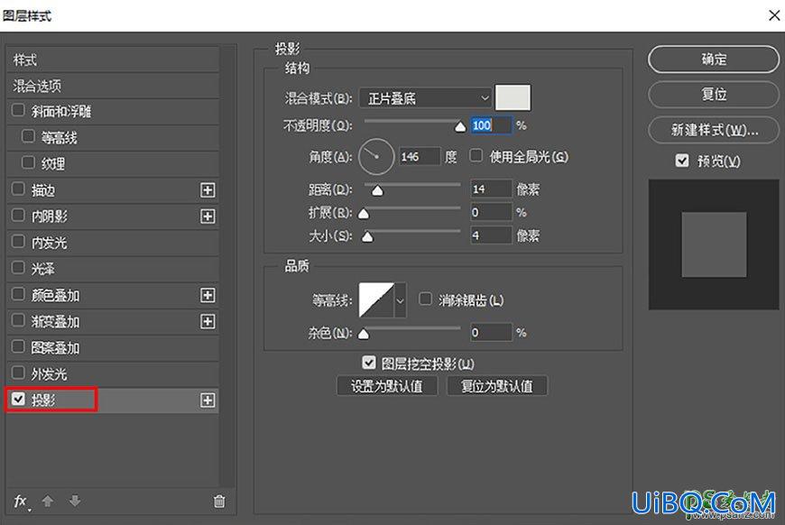Enable 描边 checkbox
The image size is (785, 525).
pos(18,189)
